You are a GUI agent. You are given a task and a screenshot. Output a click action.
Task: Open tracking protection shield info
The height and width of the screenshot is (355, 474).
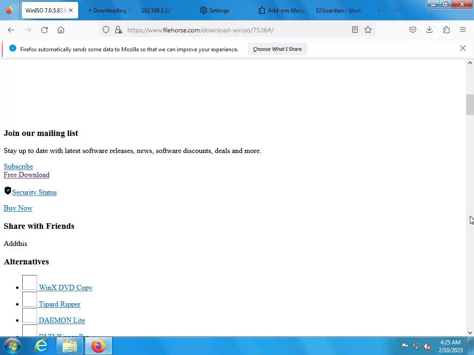[x=106, y=30]
